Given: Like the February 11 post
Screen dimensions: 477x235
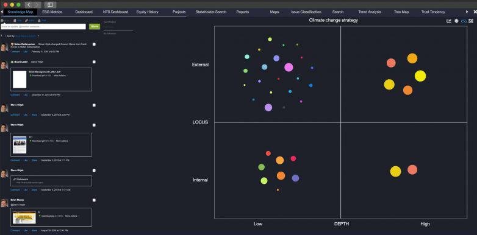Looking at the screenshot, I should tap(26, 52).
